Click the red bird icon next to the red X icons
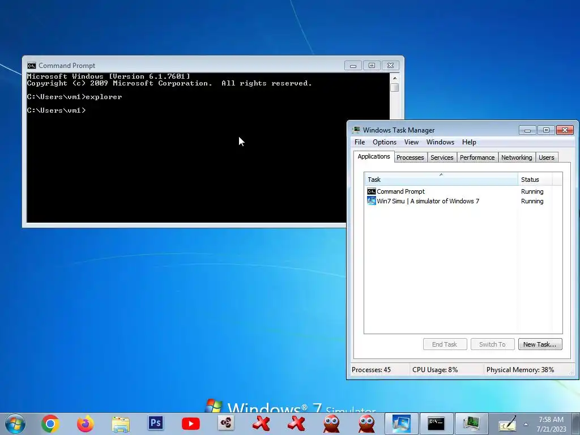This screenshot has height=435, width=580. (x=331, y=424)
